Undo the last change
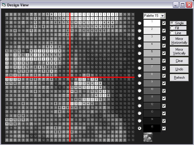The height and width of the screenshot is (145, 194). pyautogui.click(x=179, y=69)
